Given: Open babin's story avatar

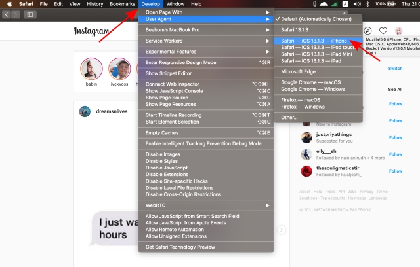Looking at the screenshot, I should [x=91, y=69].
